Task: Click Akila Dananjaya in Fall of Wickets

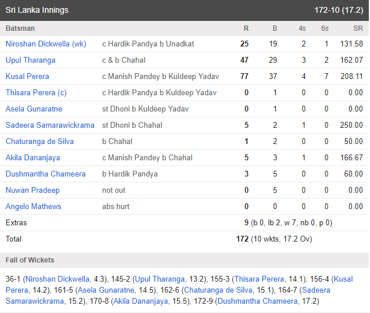Action: (141, 301)
